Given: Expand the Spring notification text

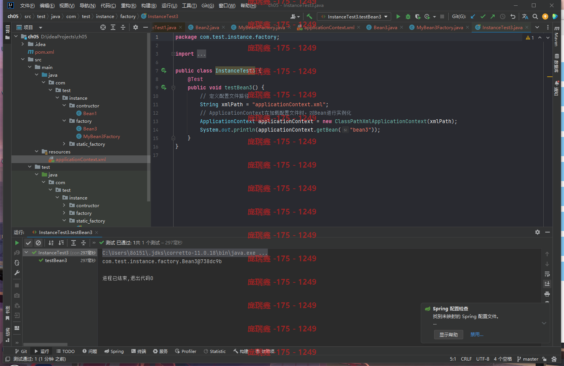Looking at the screenshot, I should (544, 323).
